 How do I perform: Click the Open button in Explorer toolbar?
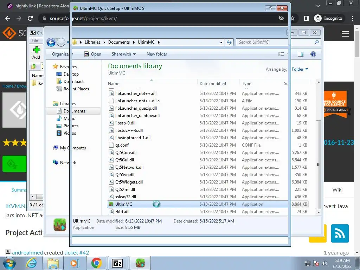(x=93, y=54)
